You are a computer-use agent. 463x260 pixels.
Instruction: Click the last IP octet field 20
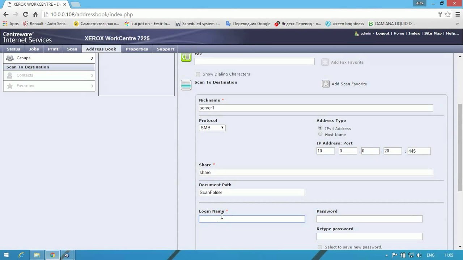click(393, 151)
